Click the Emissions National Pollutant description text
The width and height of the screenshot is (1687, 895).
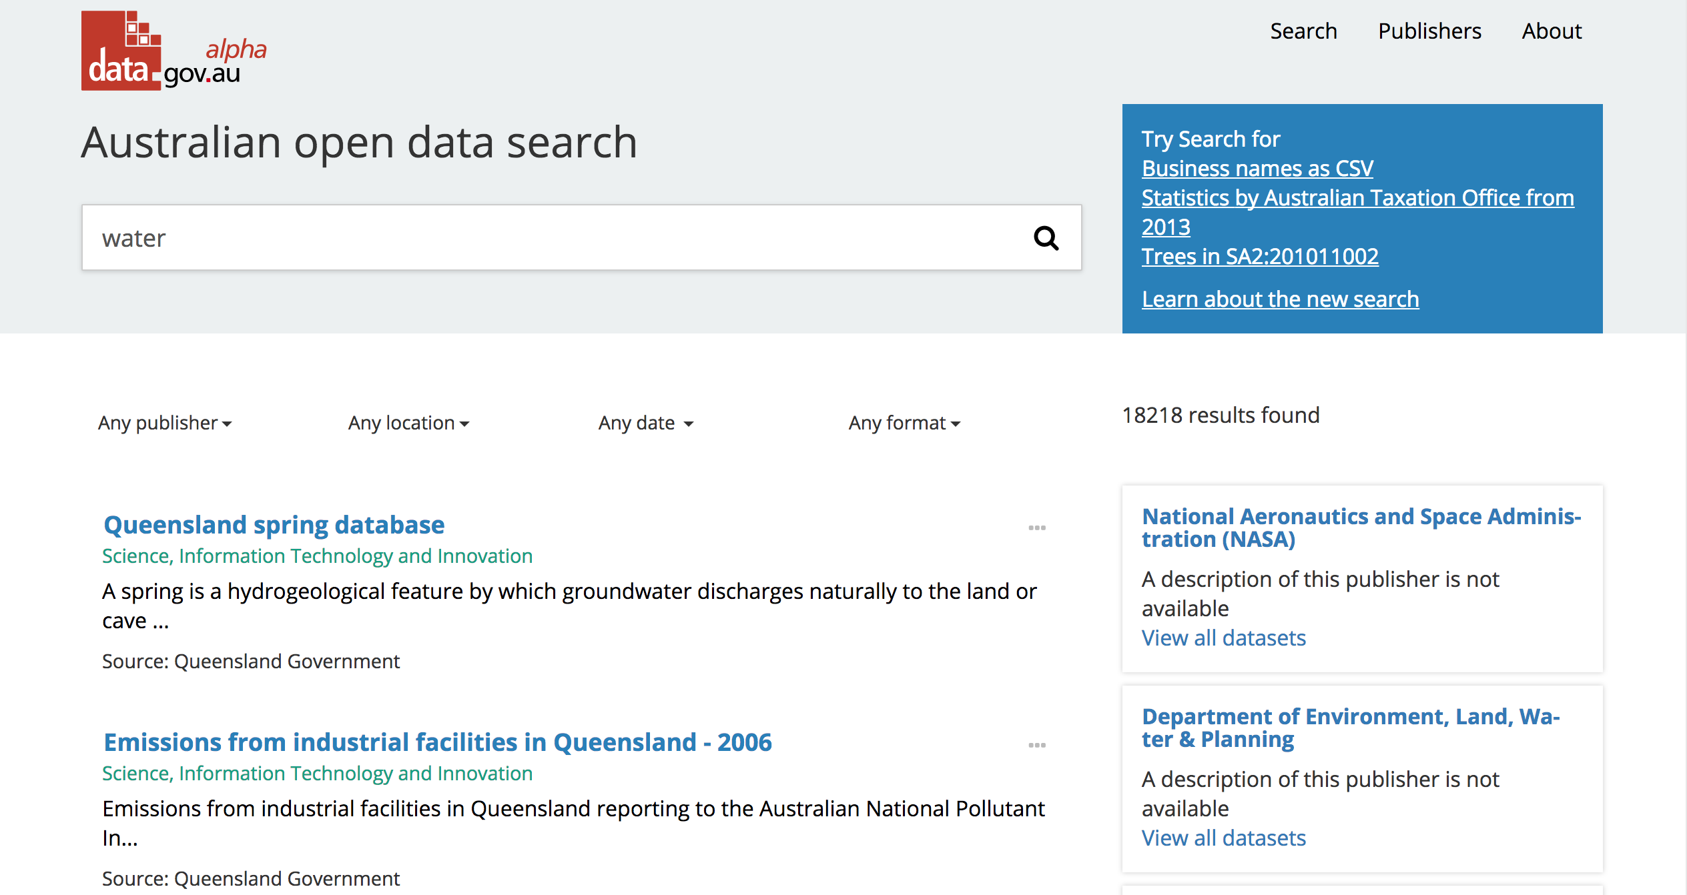tap(573, 824)
